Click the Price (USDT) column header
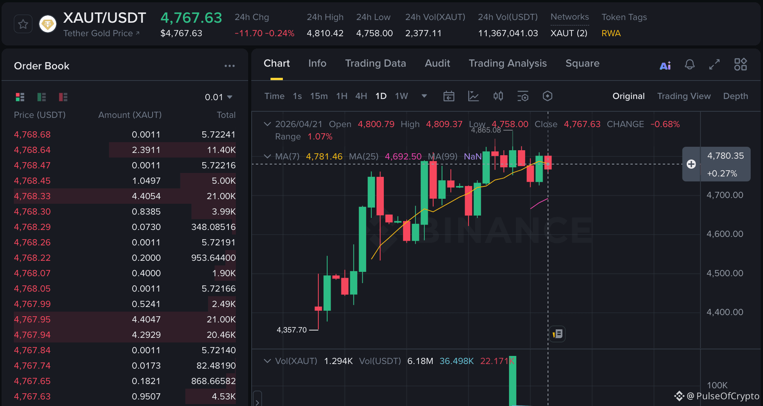763x406 pixels. pos(40,115)
